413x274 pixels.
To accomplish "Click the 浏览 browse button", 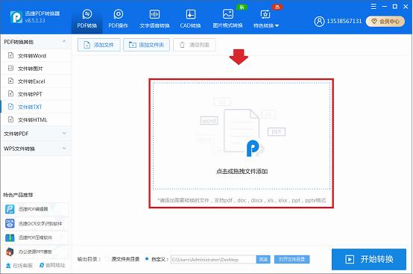I will (263, 260).
